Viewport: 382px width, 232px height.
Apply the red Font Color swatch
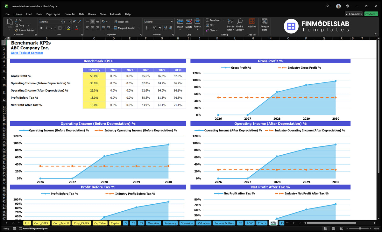tap(77, 28)
